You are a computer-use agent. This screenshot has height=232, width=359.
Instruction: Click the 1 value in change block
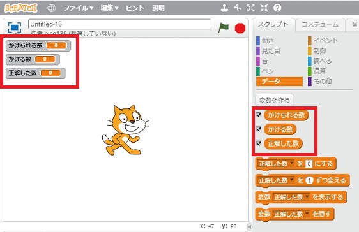(x=309, y=180)
